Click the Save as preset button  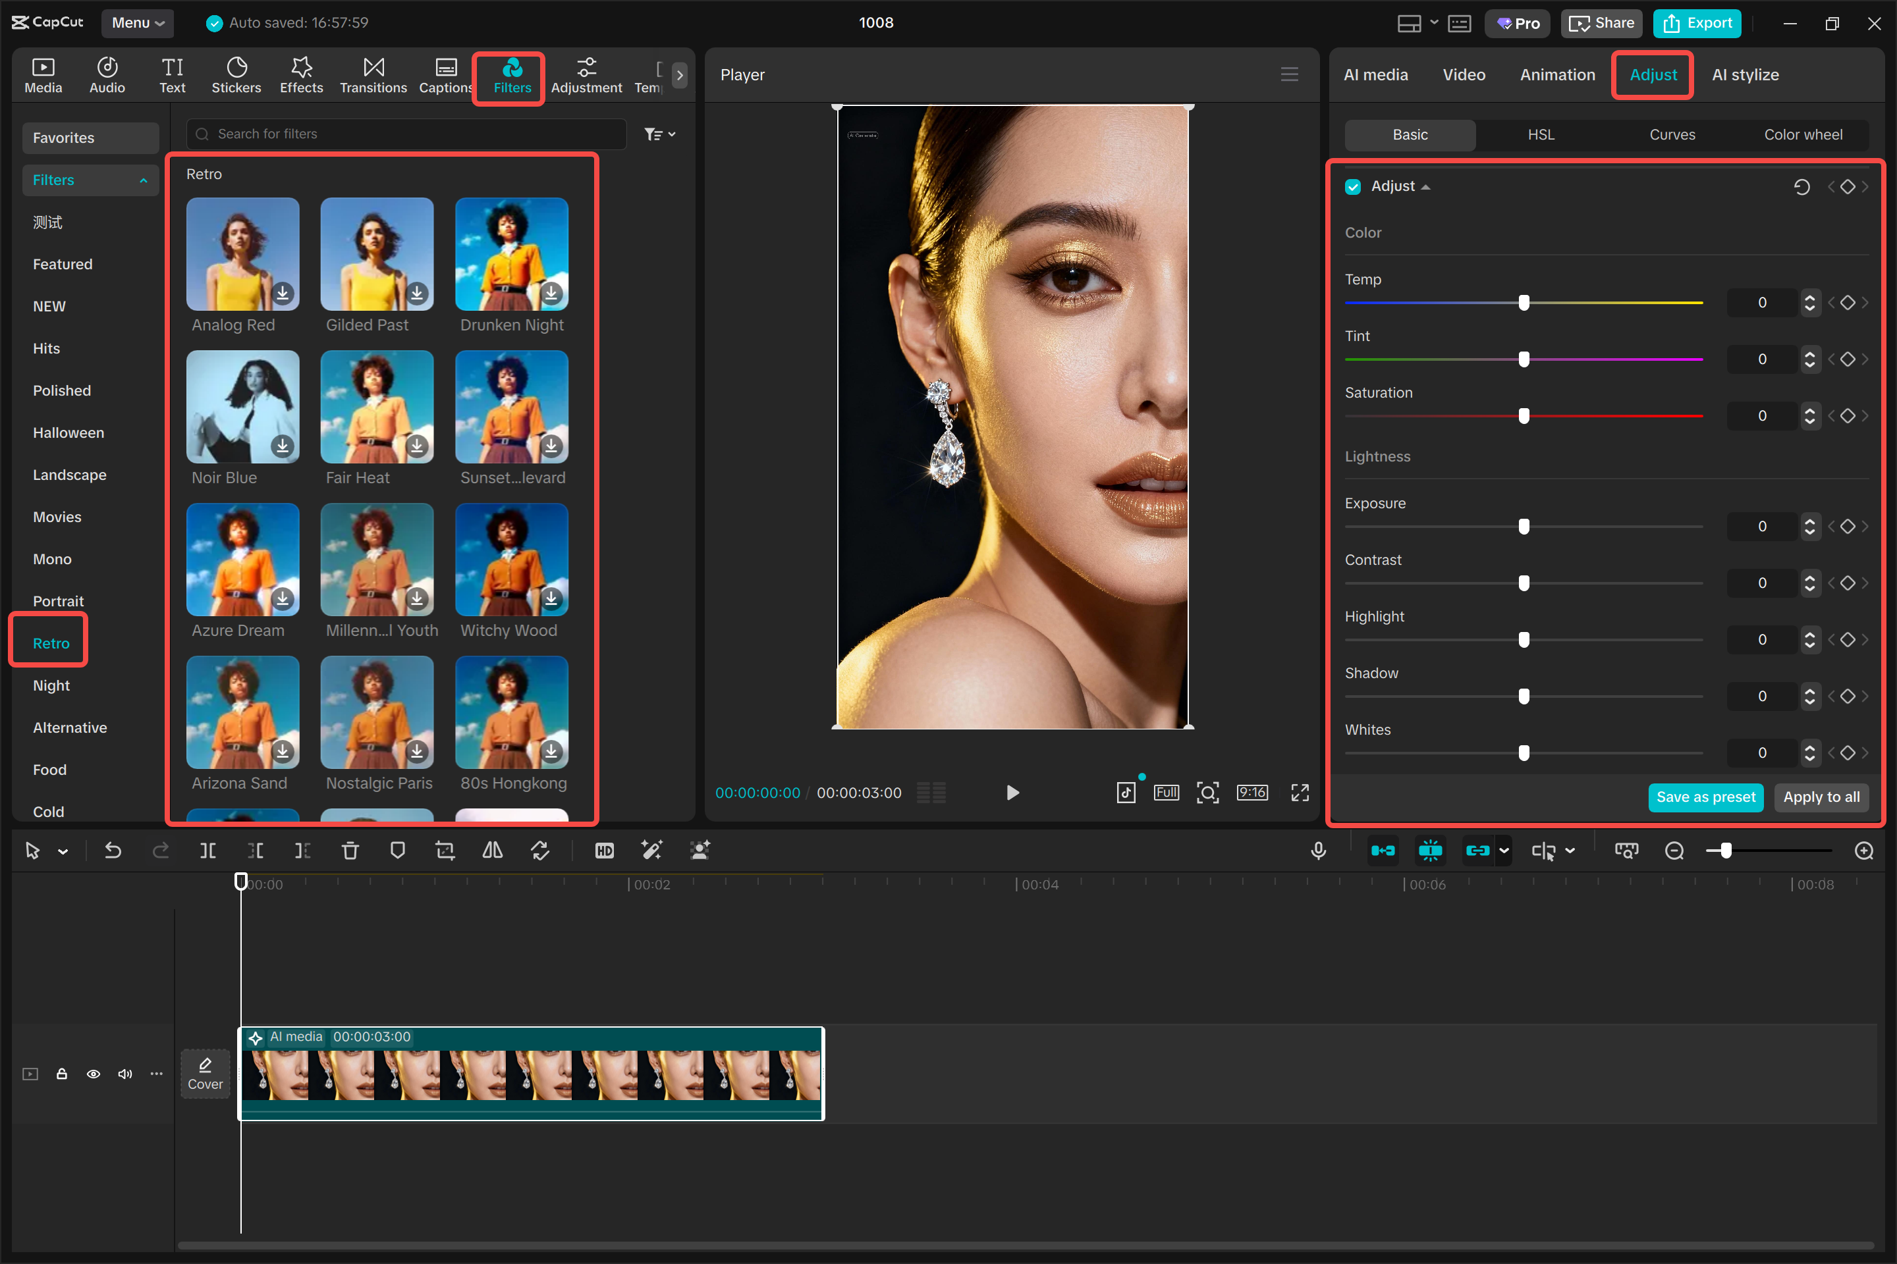click(x=1706, y=797)
